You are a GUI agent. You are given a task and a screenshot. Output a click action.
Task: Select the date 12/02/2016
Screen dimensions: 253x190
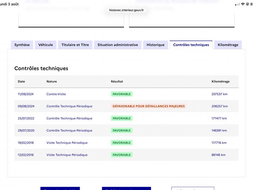[26, 155]
